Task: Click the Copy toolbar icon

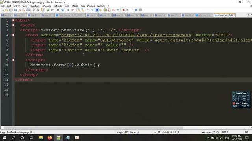Action: [38, 10]
